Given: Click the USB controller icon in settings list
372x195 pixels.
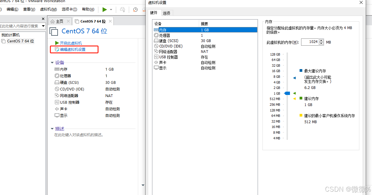Looking at the screenshot, I should pyautogui.click(x=156, y=57).
